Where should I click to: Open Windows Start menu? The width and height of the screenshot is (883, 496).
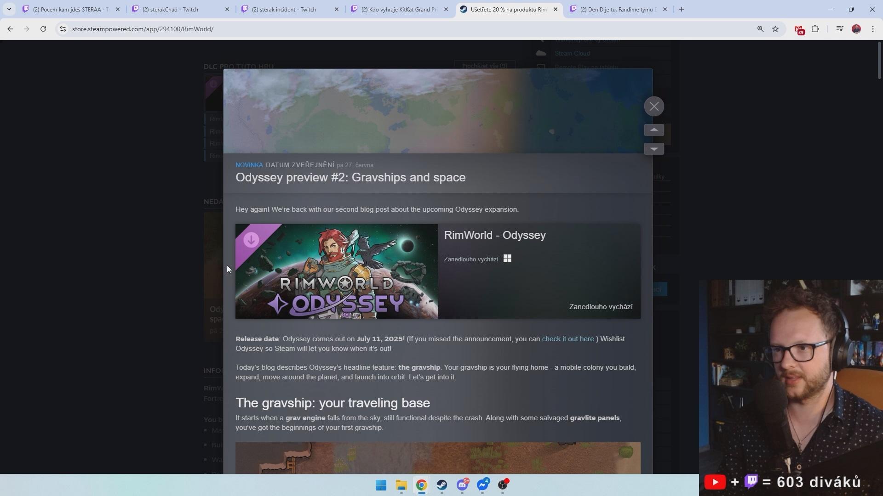[x=381, y=485]
